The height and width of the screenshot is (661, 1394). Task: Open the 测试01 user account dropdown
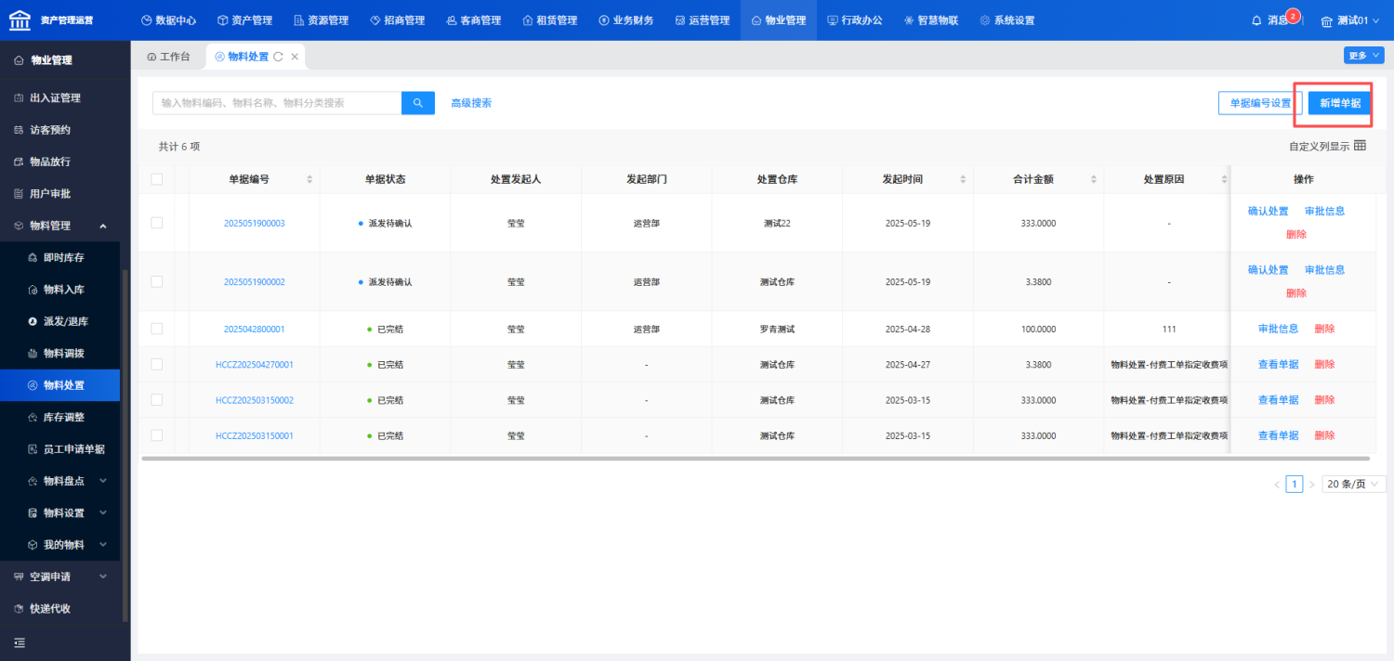coord(1351,20)
